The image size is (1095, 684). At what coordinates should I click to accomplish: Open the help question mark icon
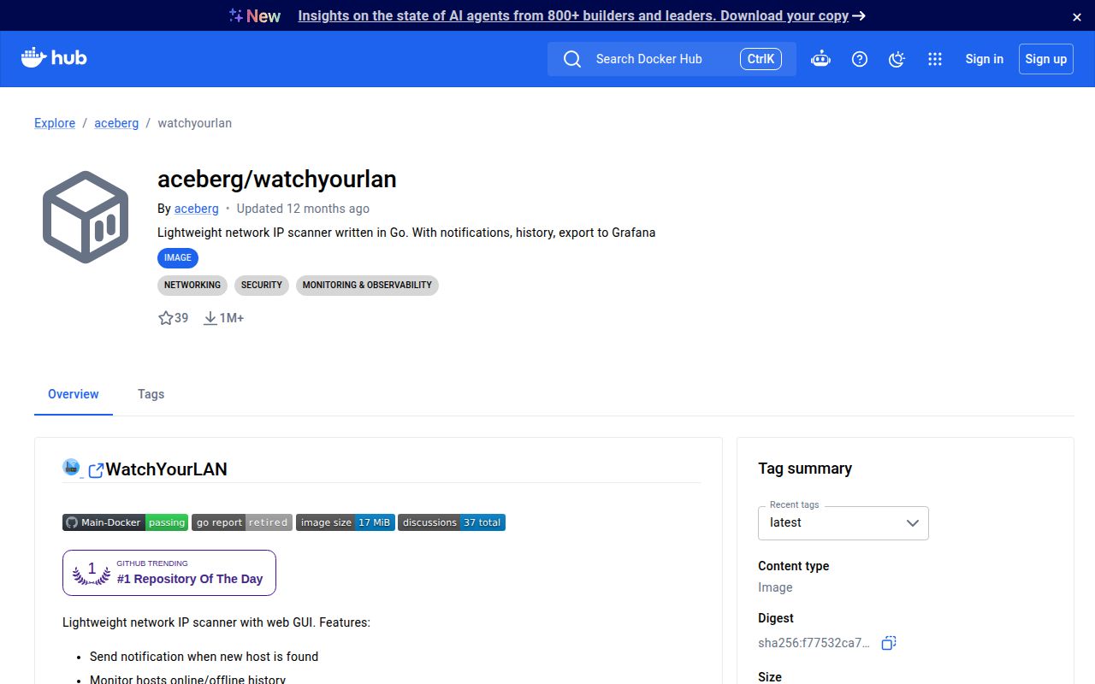coord(860,59)
